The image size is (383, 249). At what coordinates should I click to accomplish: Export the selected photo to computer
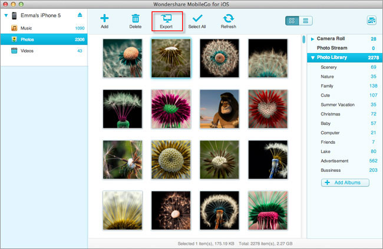tap(166, 21)
